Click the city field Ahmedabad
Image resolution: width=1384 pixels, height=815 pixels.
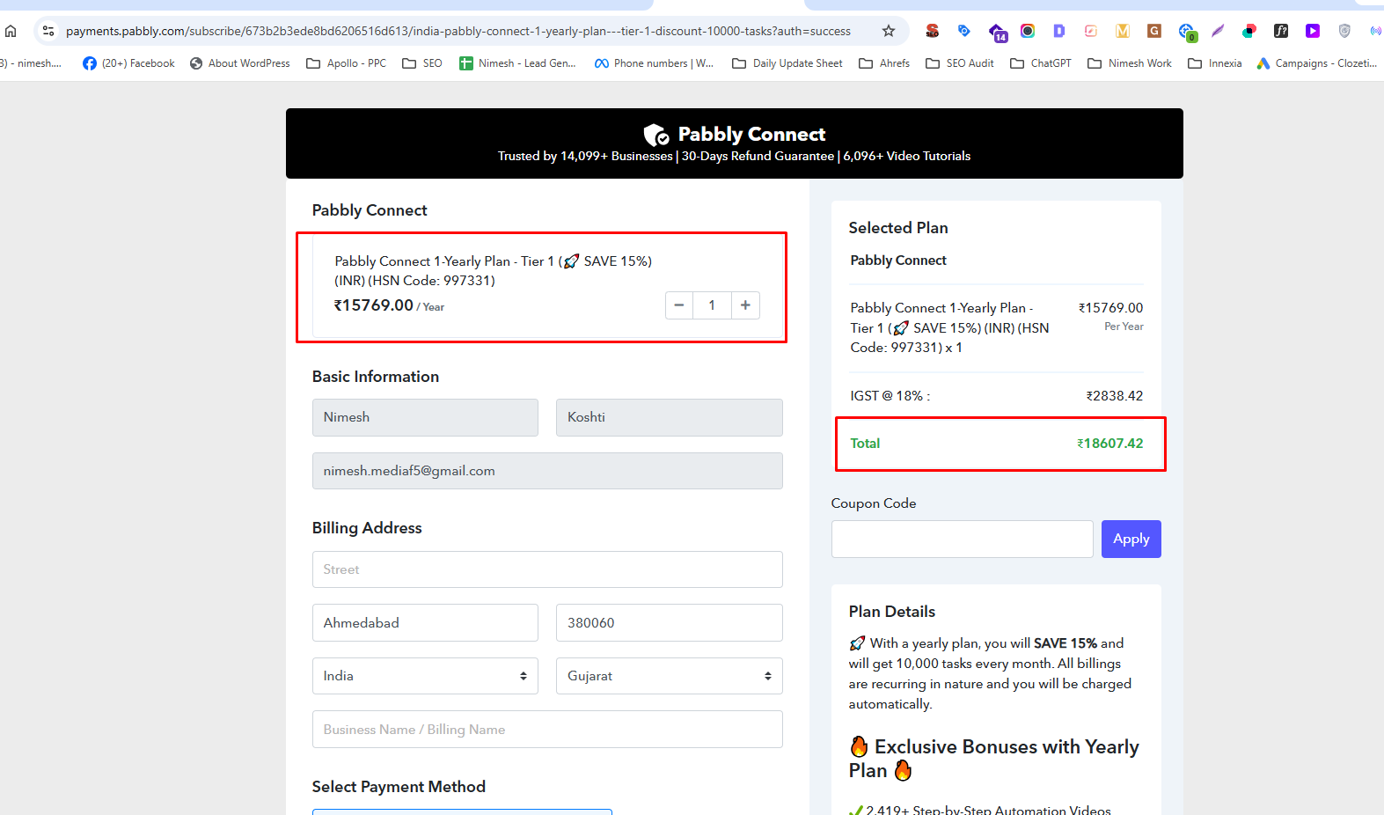tap(425, 622)
